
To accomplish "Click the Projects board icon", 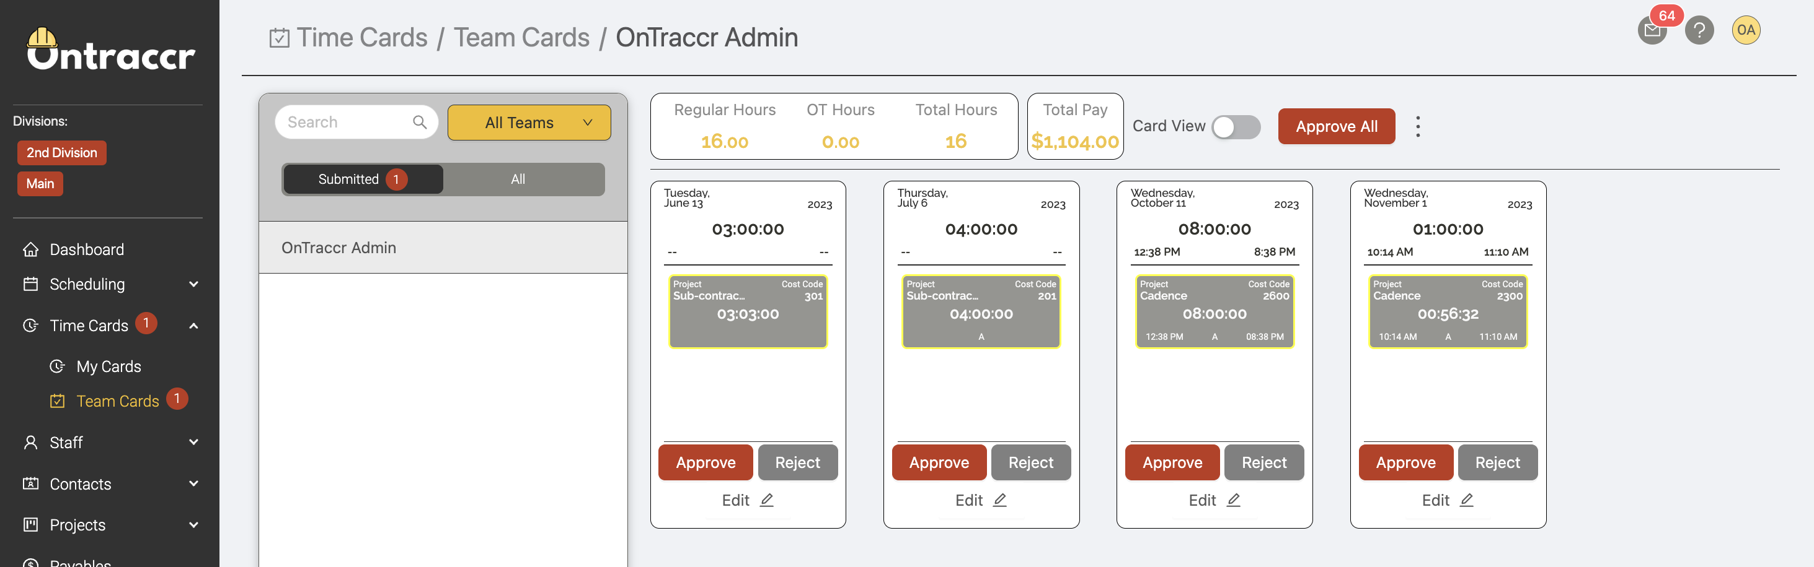I will [30, 525].
